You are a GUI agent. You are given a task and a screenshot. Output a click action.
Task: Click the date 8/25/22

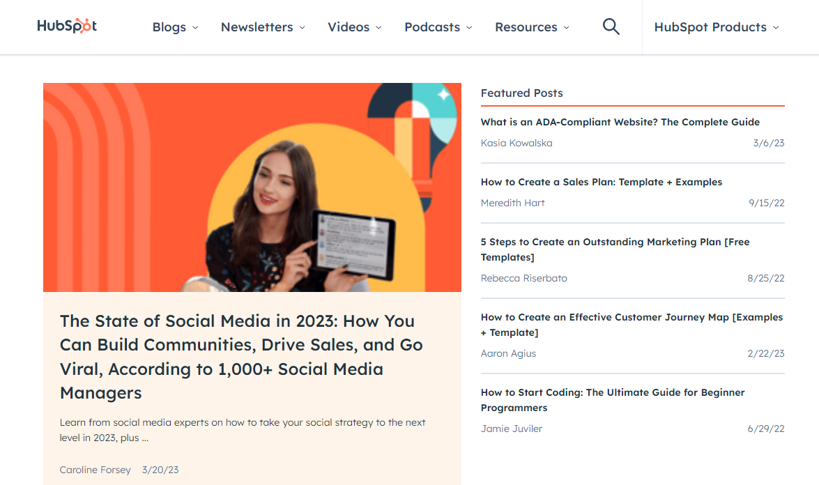tap(766, 278)
